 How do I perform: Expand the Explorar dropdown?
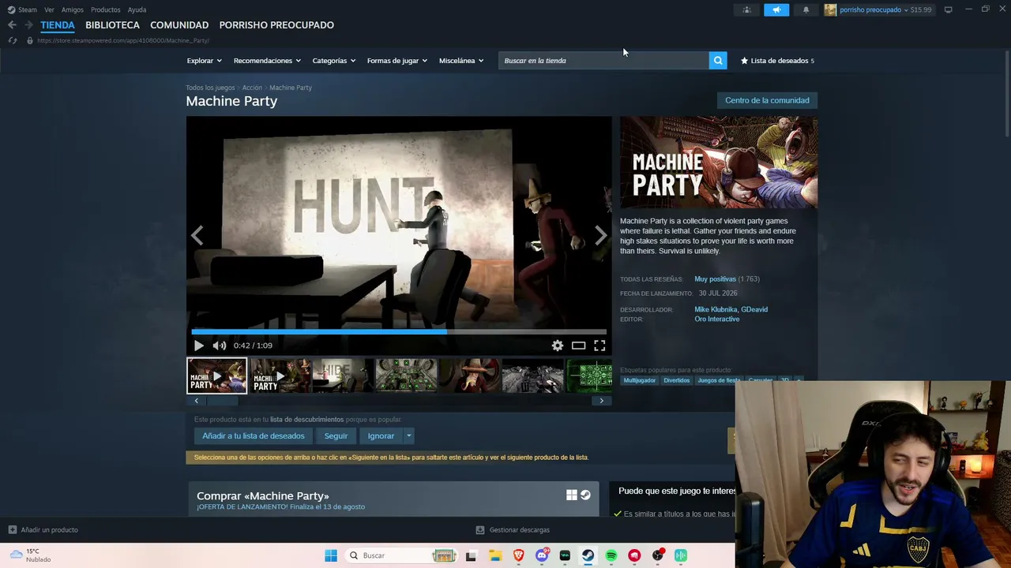point(204,61)
